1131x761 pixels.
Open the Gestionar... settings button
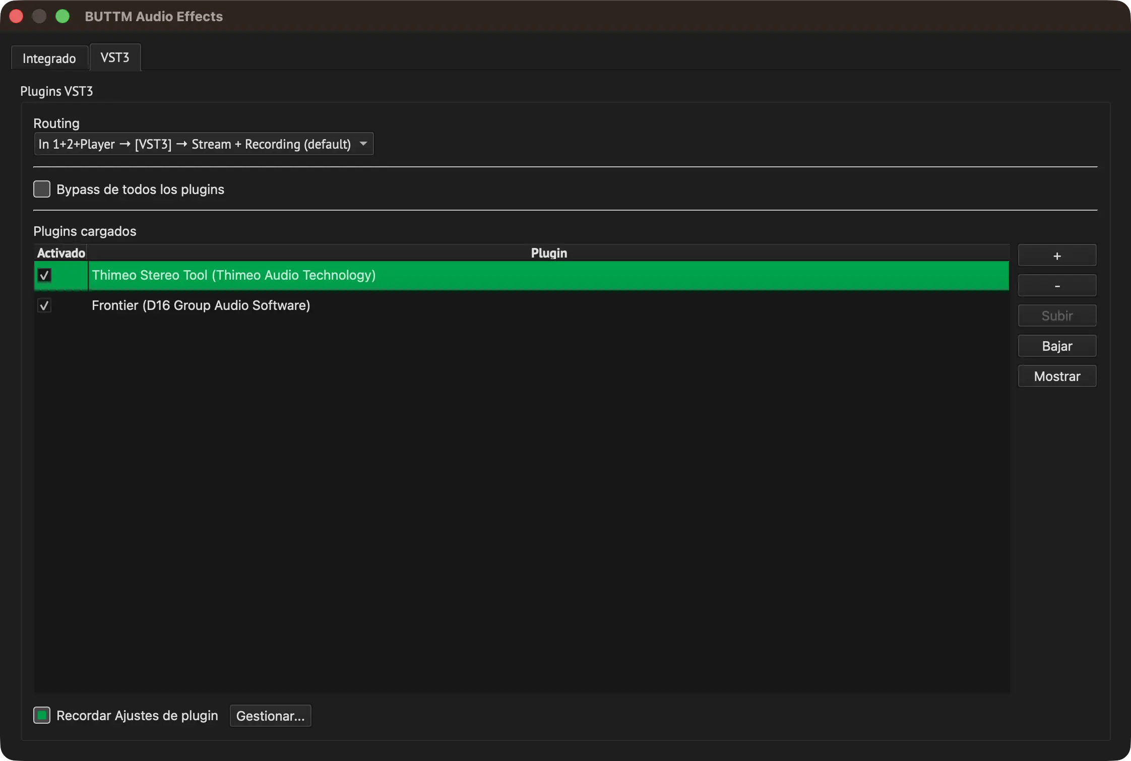(x=271, y=716)
